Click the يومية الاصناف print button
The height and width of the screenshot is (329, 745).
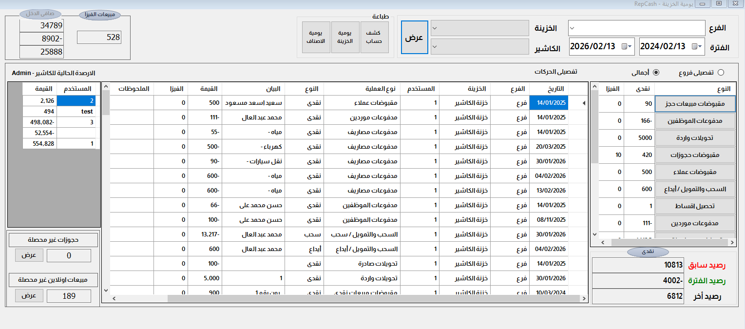tap(315, 37)
